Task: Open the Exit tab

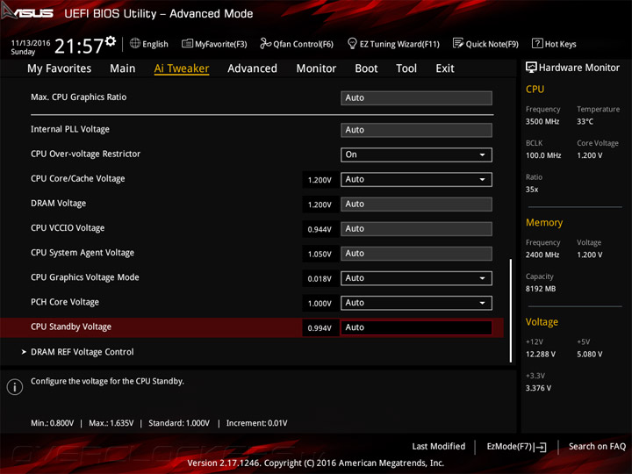Action: (444, 68)
